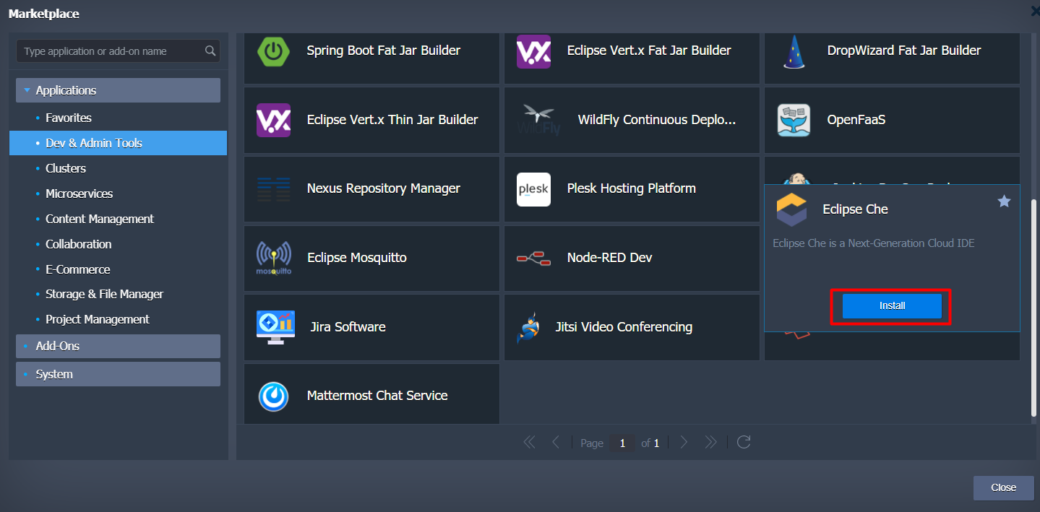Select the Node-RED Dev label
1040x512 pixels.
[610, 258]
